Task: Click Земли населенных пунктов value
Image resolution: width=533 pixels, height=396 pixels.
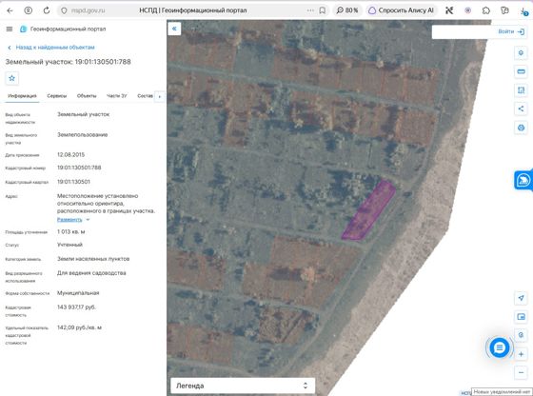Action: point(93,259)
